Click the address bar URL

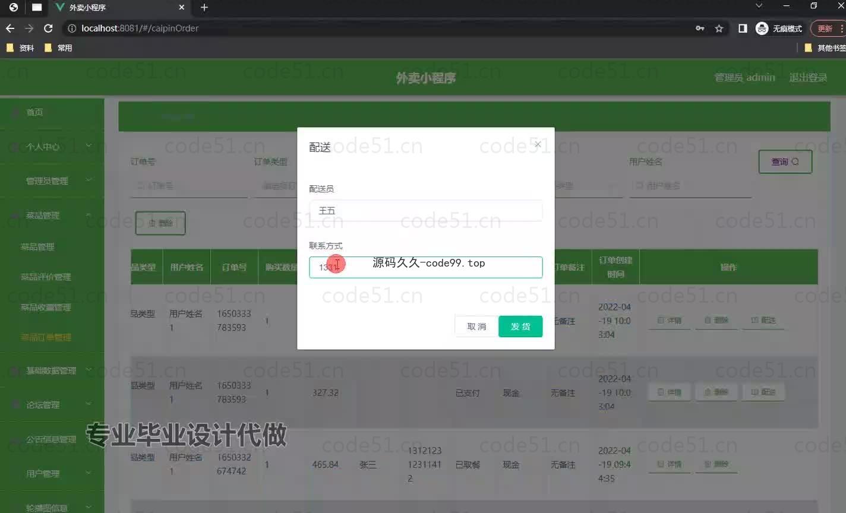(140, 28)
